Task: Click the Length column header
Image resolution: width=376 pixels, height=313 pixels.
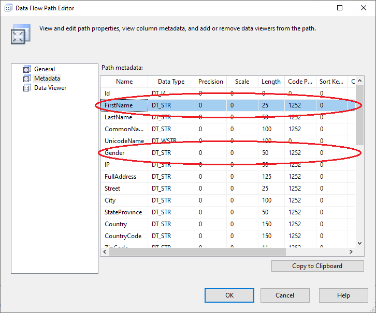Action: coord(271,82)
